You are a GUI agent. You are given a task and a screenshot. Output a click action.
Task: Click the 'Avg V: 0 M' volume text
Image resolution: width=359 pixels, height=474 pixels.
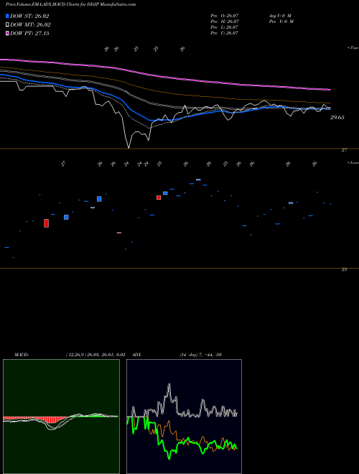280,15
